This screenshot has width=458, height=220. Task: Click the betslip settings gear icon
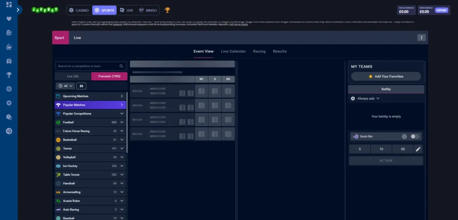pos(353,99)
